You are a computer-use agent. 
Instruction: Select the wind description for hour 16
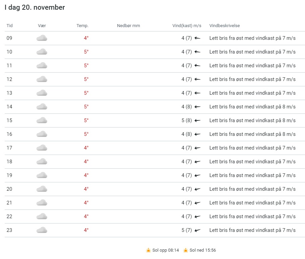click(x=252, y=134)
